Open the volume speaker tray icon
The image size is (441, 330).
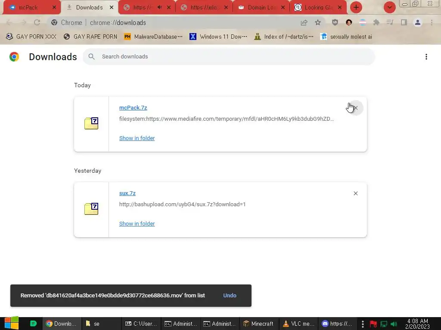[x=394, y=324]
